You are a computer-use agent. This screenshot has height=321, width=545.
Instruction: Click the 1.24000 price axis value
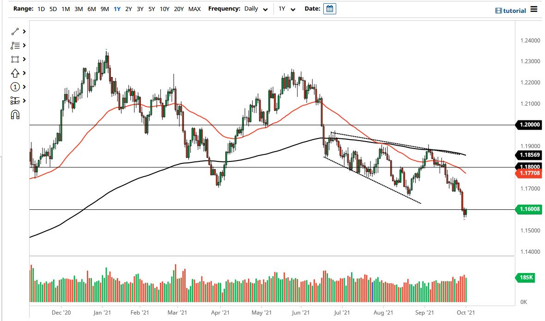click(x=530, y=41)
